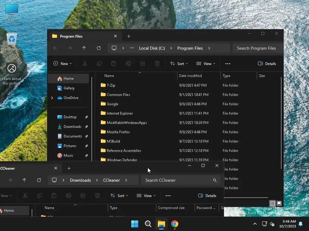The image size is (309, 231).
Task: Click Learn about this picture icon
Action: coord(12,74)
